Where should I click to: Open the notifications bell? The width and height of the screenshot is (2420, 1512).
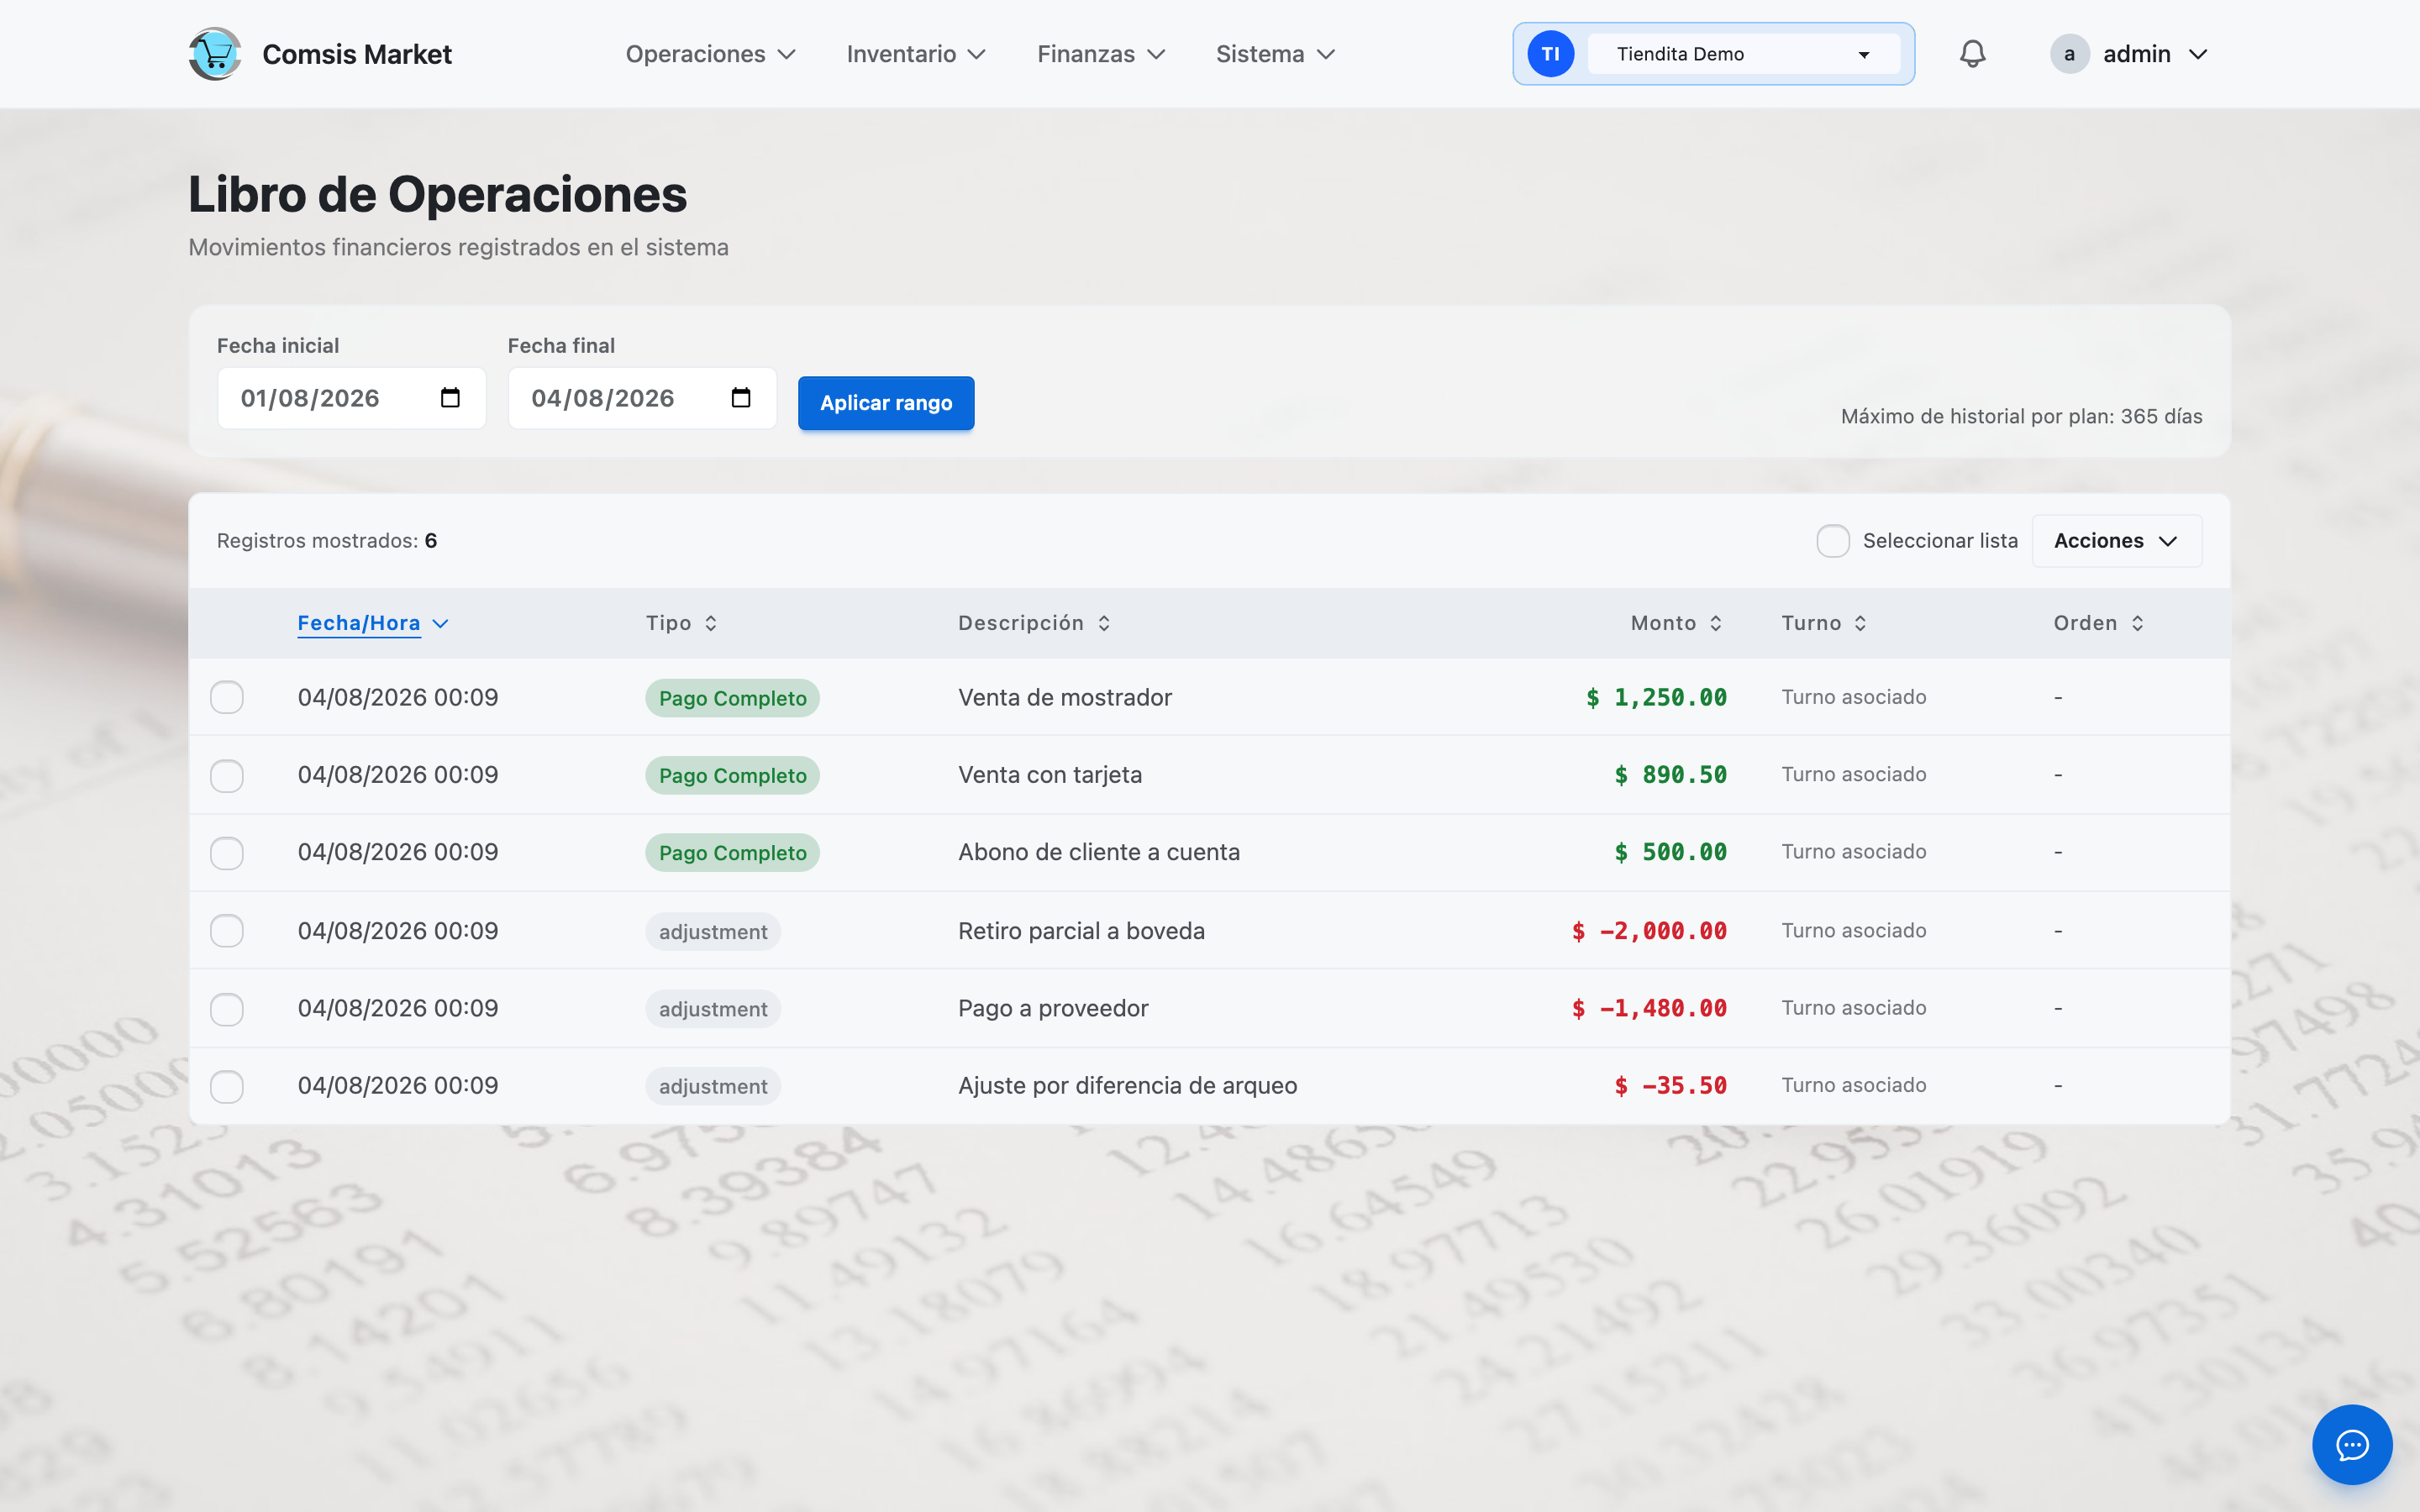1972,54
